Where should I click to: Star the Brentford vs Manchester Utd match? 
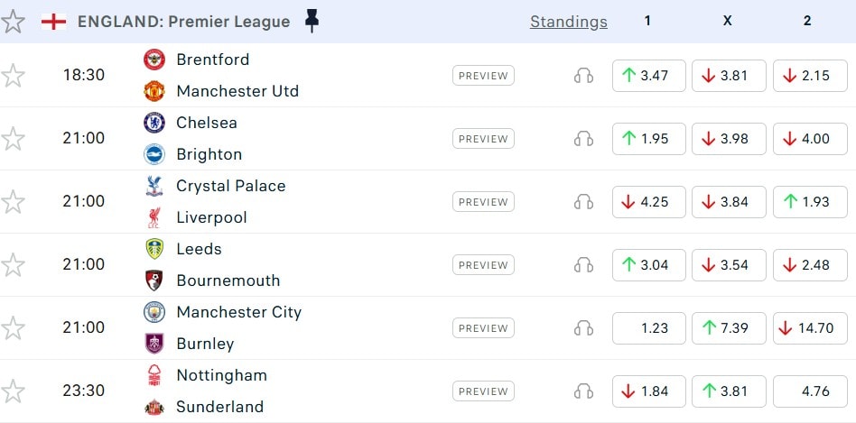point(13,76)
